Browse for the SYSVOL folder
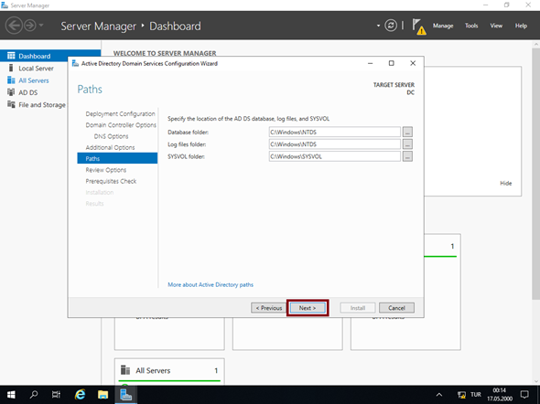This screenshot has height=404, width=540. point(407,156)
